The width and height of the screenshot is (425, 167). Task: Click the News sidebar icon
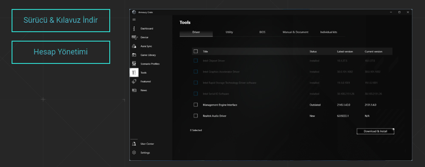pyautogui.click(x=134, y=90)
